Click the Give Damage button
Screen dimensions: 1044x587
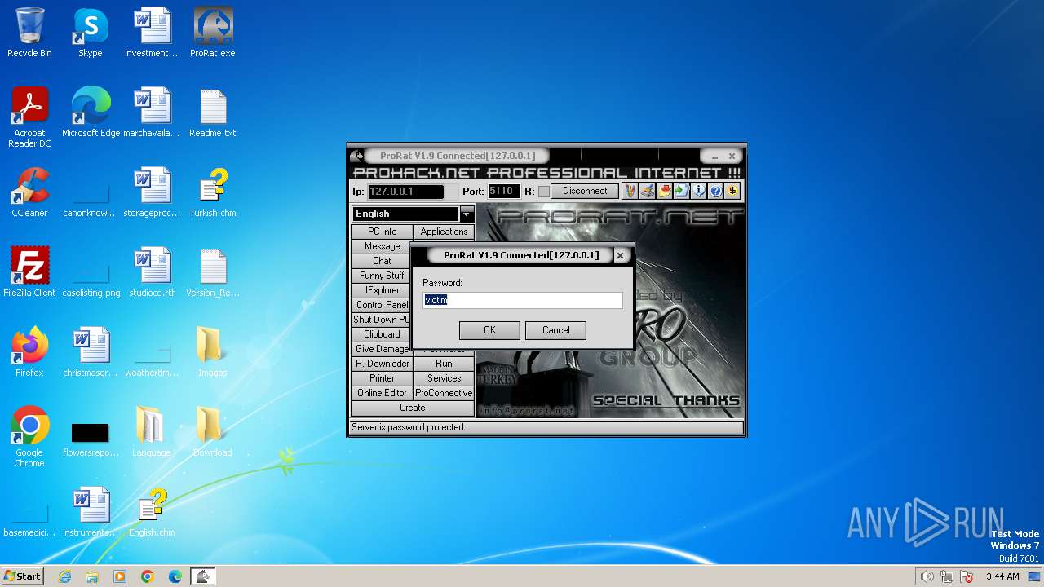point(382,349)
